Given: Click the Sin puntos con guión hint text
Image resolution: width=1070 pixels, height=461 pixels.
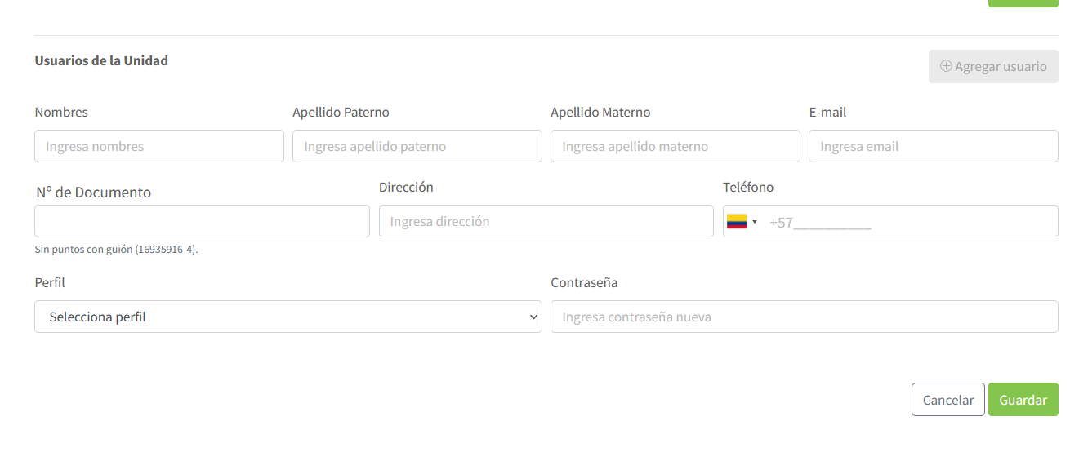Looking at the screenshot, I should 116,250.
